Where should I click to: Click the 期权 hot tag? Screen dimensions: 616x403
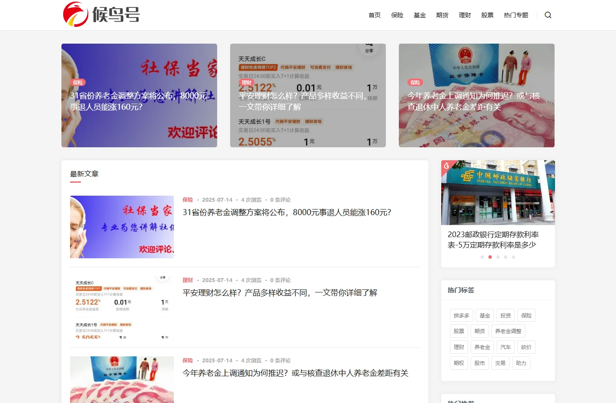point(459,363)
